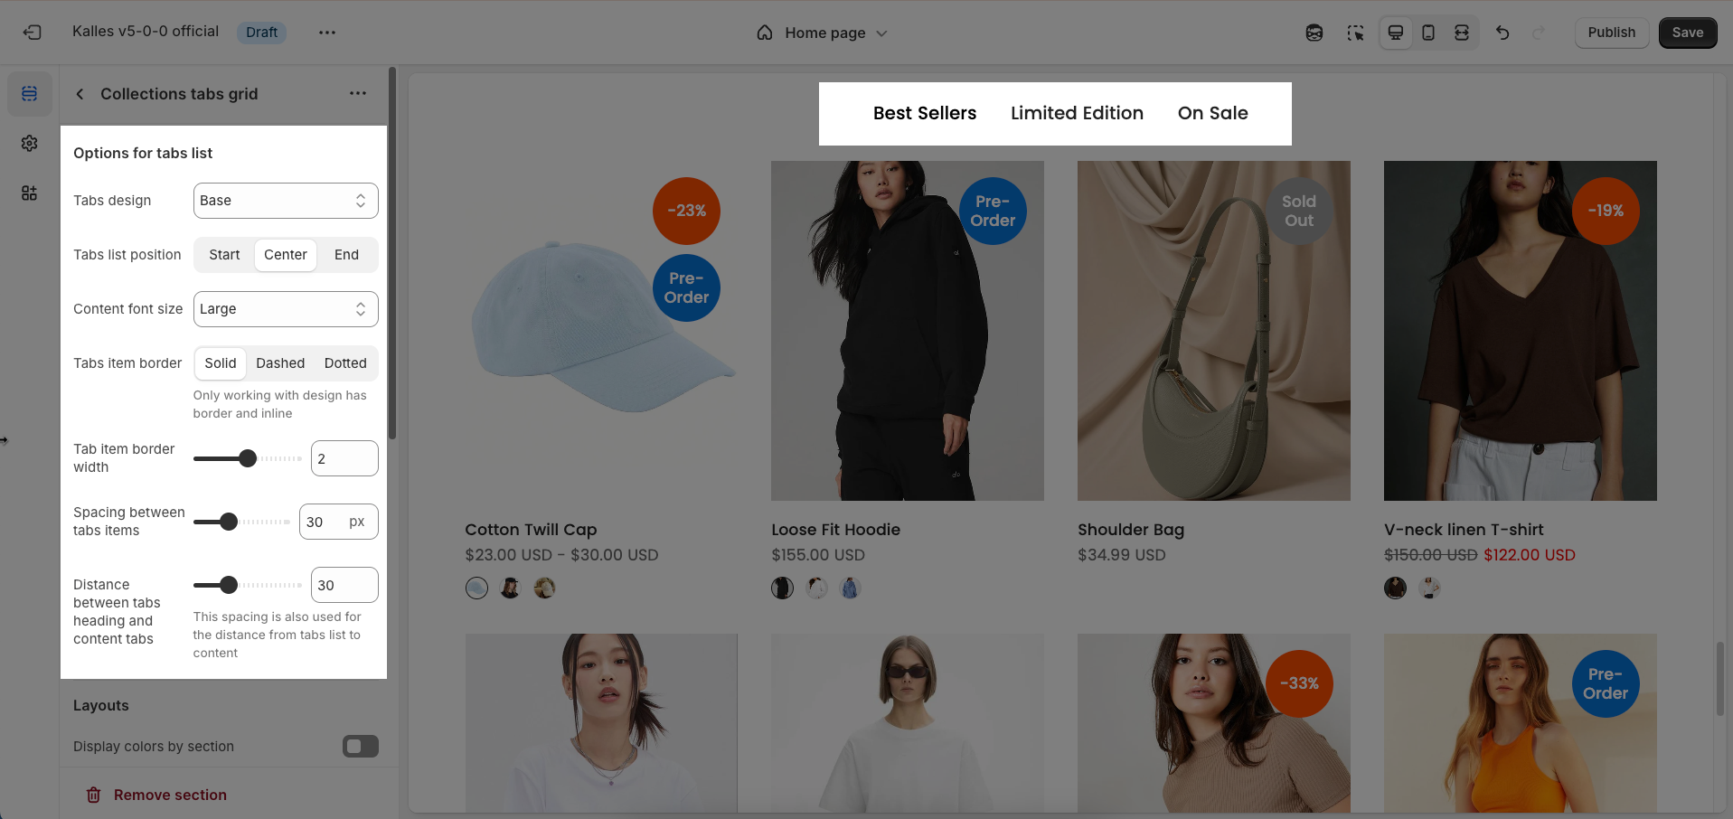Open the Content font size dropdown
The width and height of the screenshot is (1733, 819).
pos(286,309)
